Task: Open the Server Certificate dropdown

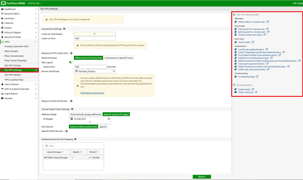Action: coord(95,71)
